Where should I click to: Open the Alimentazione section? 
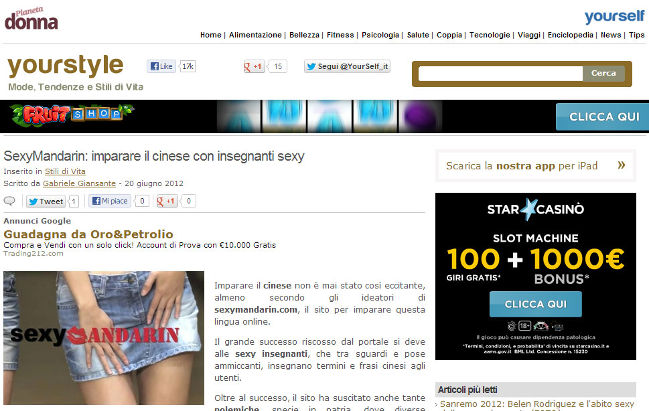coord(255,35)
